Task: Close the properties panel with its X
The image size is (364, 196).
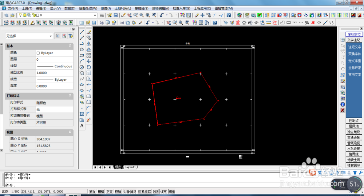Action: tap(73, 29)
